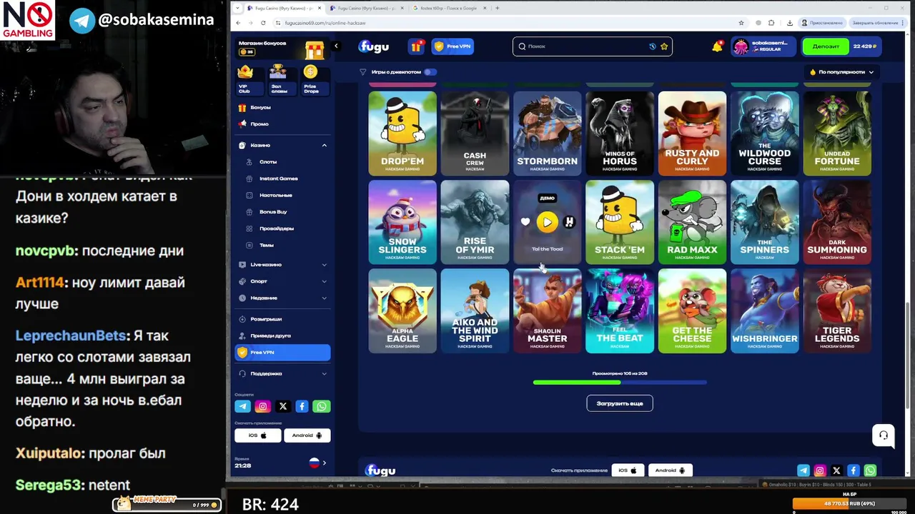Image resolution: width=915 pixels, height=514 pixels.
Task: Open Instagram icon in sidebar socials
Action: coord(262,406)
